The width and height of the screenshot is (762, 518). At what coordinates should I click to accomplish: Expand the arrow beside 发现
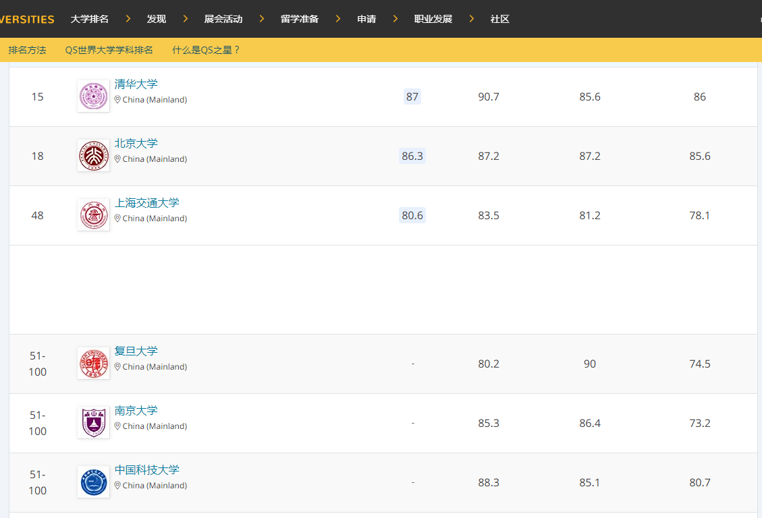[x=185, y=19]
